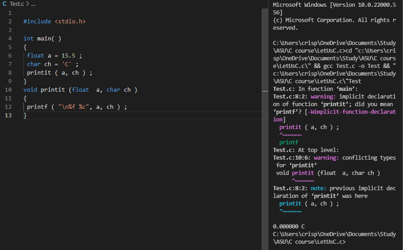Viewport: 403px width, 250px height.
Task: Click 'Test.c:10:6:' warning location
Action: (x=292, y=158)
